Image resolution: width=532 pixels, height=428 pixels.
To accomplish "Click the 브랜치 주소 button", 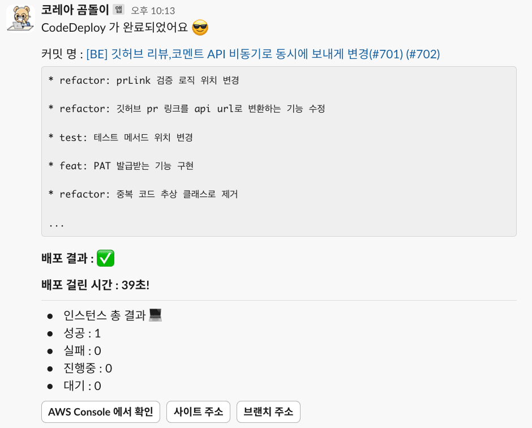I will pos(268,412).
